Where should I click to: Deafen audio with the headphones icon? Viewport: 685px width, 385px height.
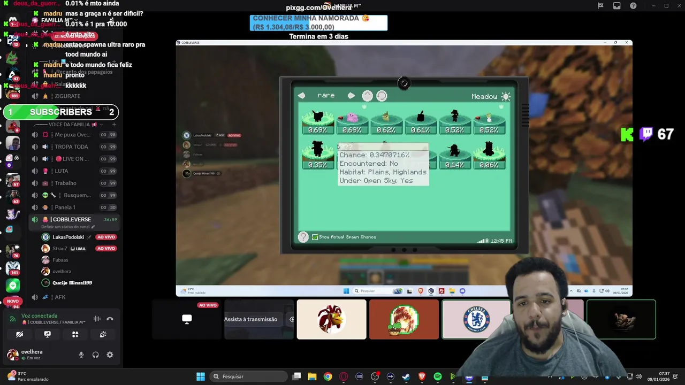click(x=95, y=355)
